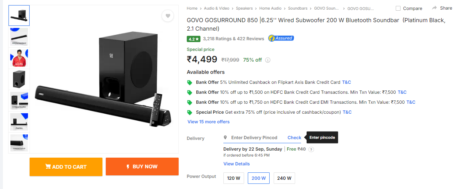This screenshot has width=456, height=189.
Task: Tick the Compare checkbox
Action: click(398, 8)
